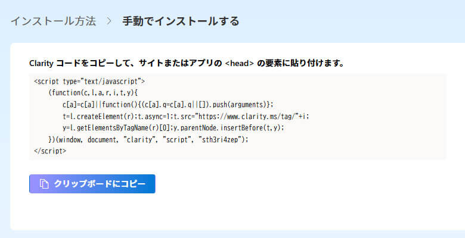
Task: Click the closing </script> code line
Action: 50,151
